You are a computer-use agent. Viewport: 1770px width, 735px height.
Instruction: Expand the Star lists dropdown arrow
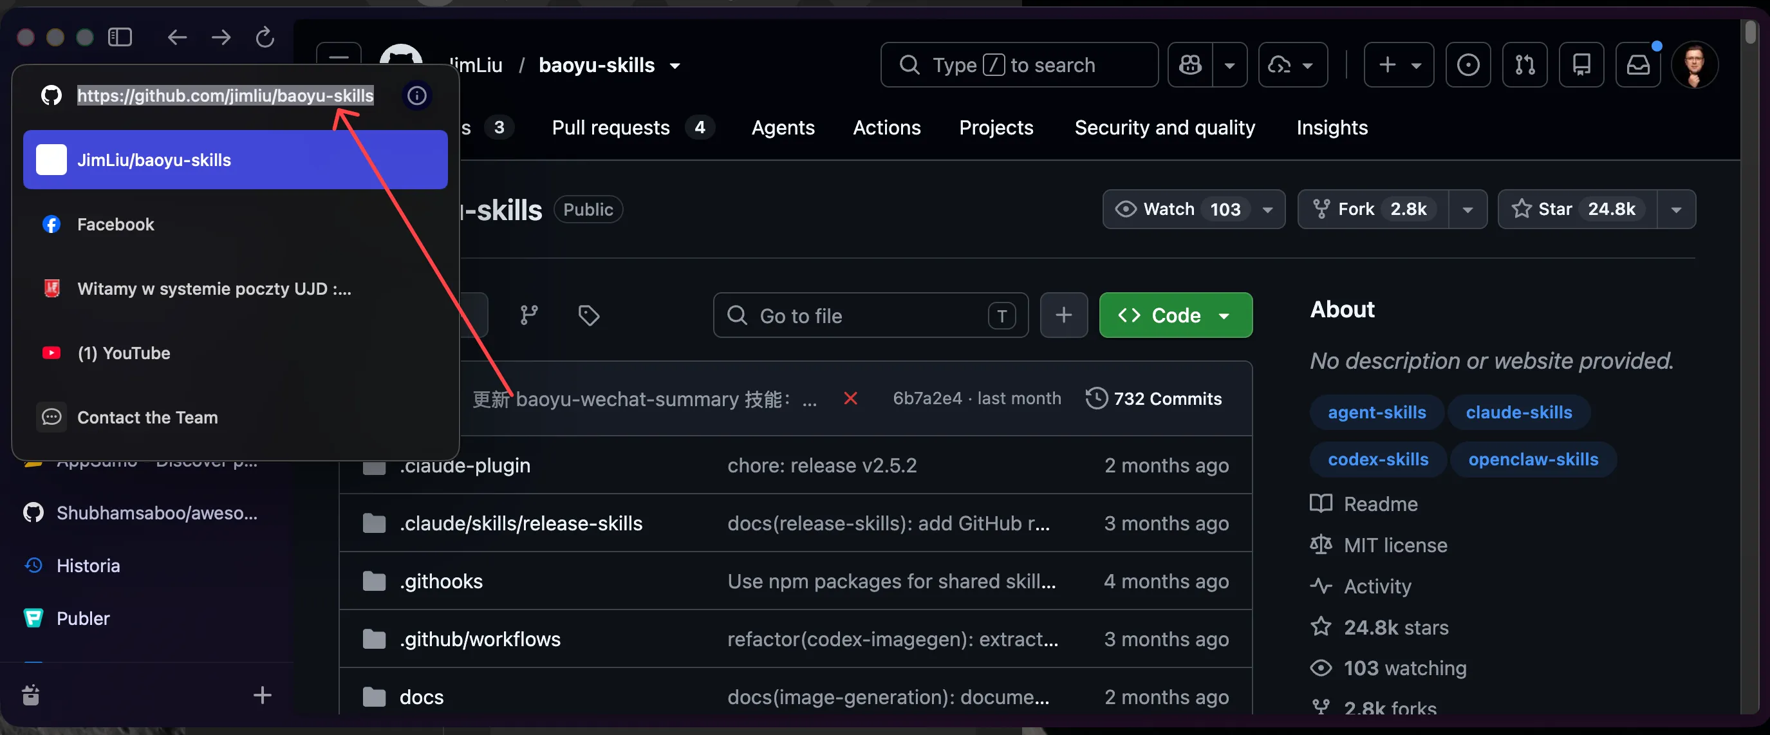pos(1676,209)
